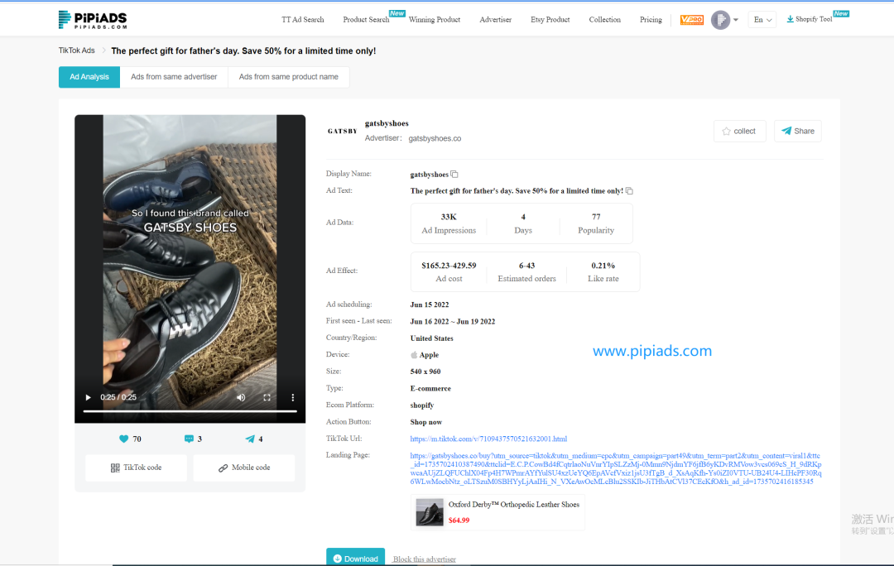894x566 pixels.
Task: Click the shopify ecom platform value
Action: [422, 405]
